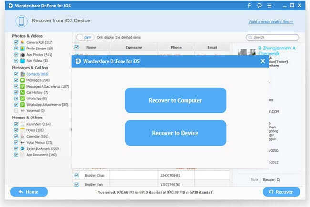
Task: Click the iOS device icon in header
Action: pyautogui.click(x=21, y=21)
